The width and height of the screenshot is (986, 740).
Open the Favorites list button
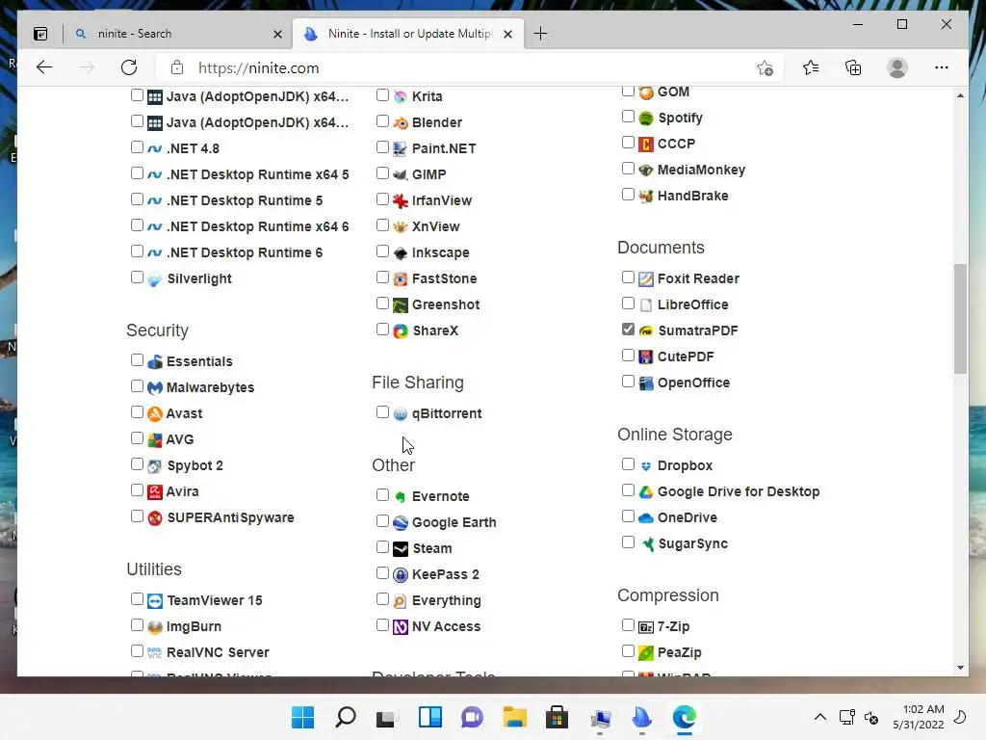(811, 68)
